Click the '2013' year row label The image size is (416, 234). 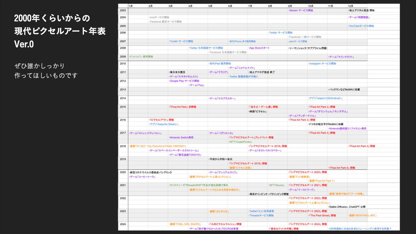(x=123, y=90)
